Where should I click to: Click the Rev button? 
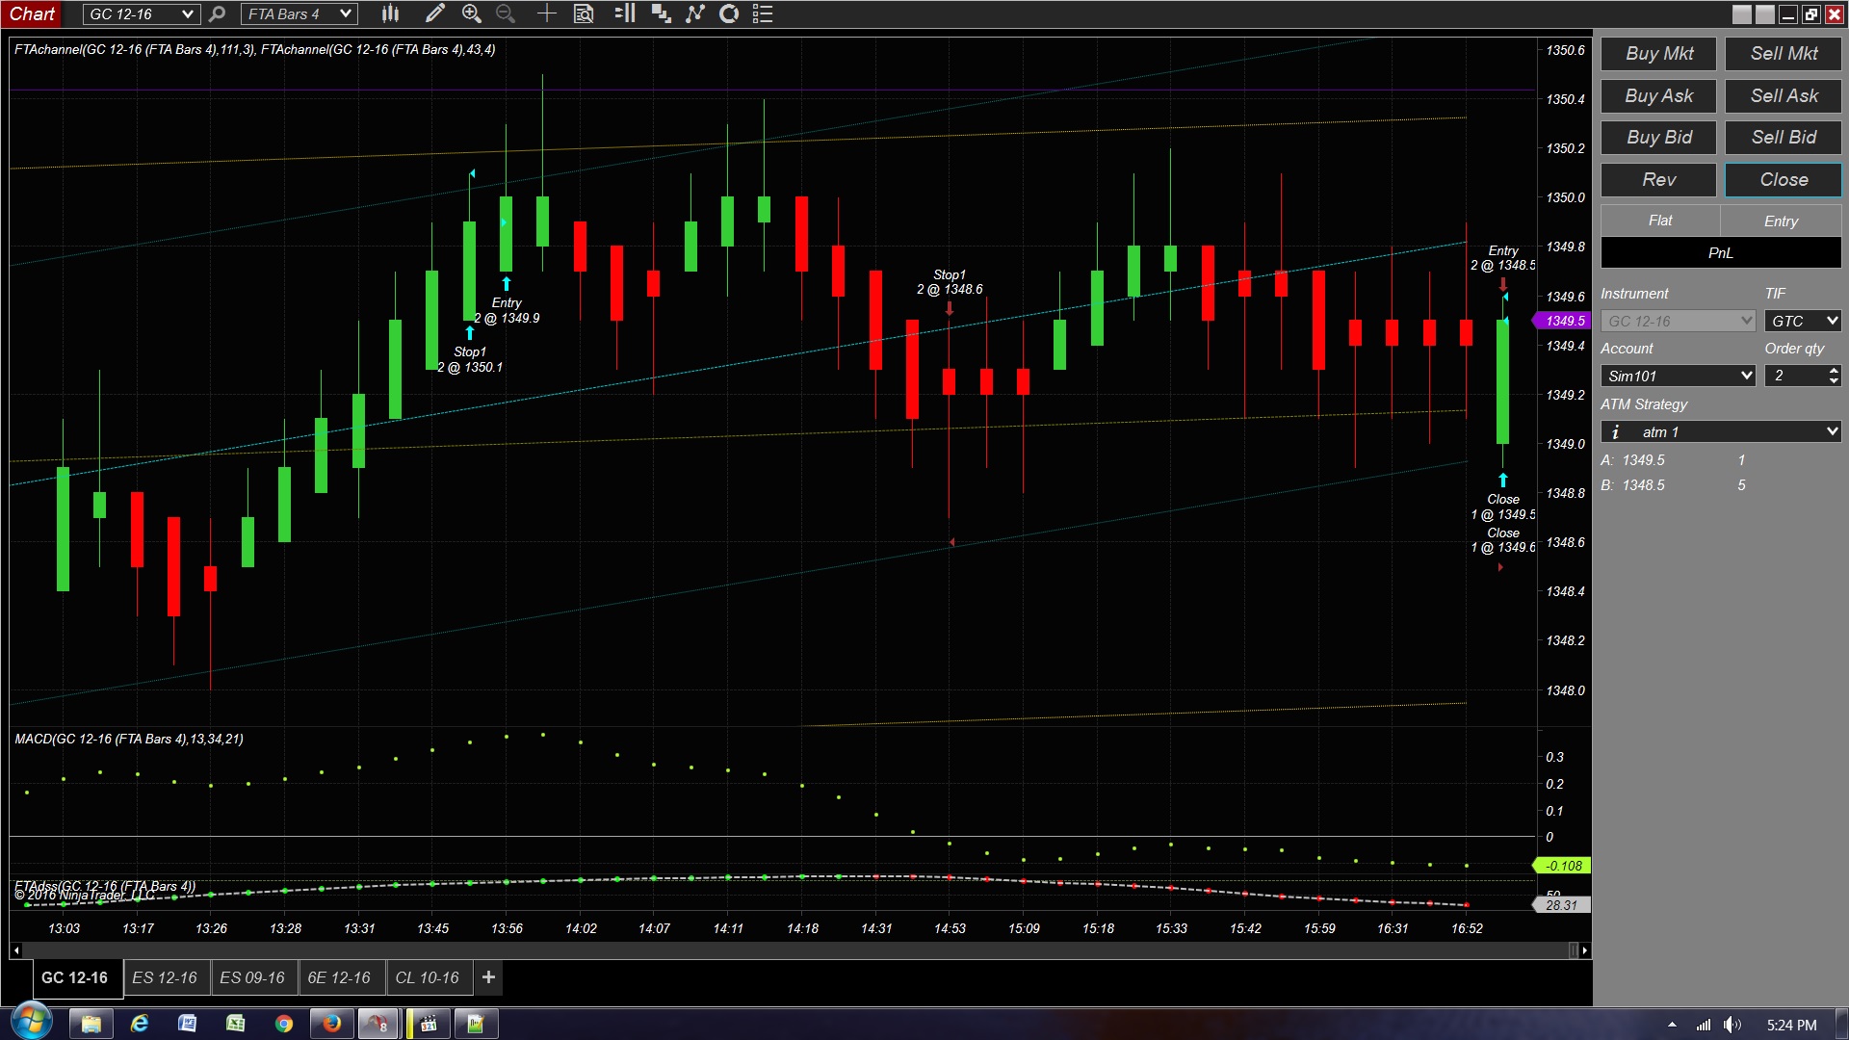[x=1658, y=180]
